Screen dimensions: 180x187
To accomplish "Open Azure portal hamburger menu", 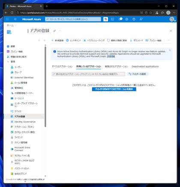I will [x=15, y=19].
